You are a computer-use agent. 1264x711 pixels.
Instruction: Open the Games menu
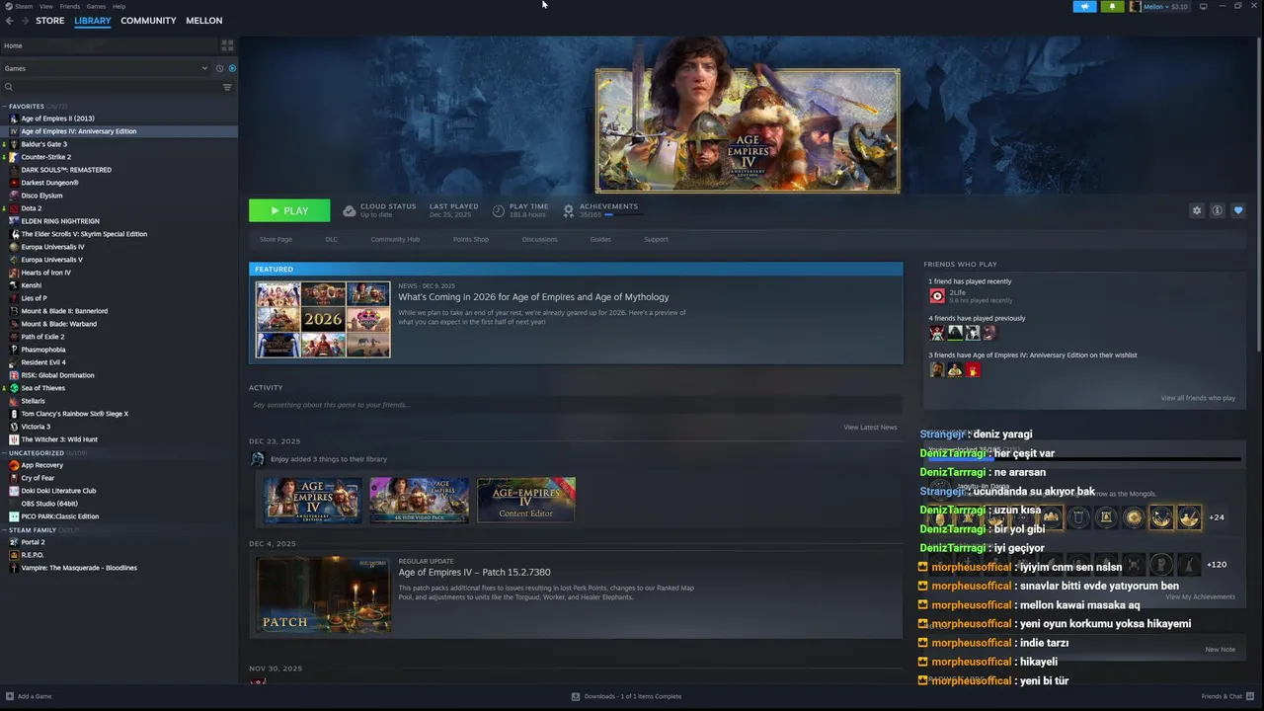coord(96,6)
